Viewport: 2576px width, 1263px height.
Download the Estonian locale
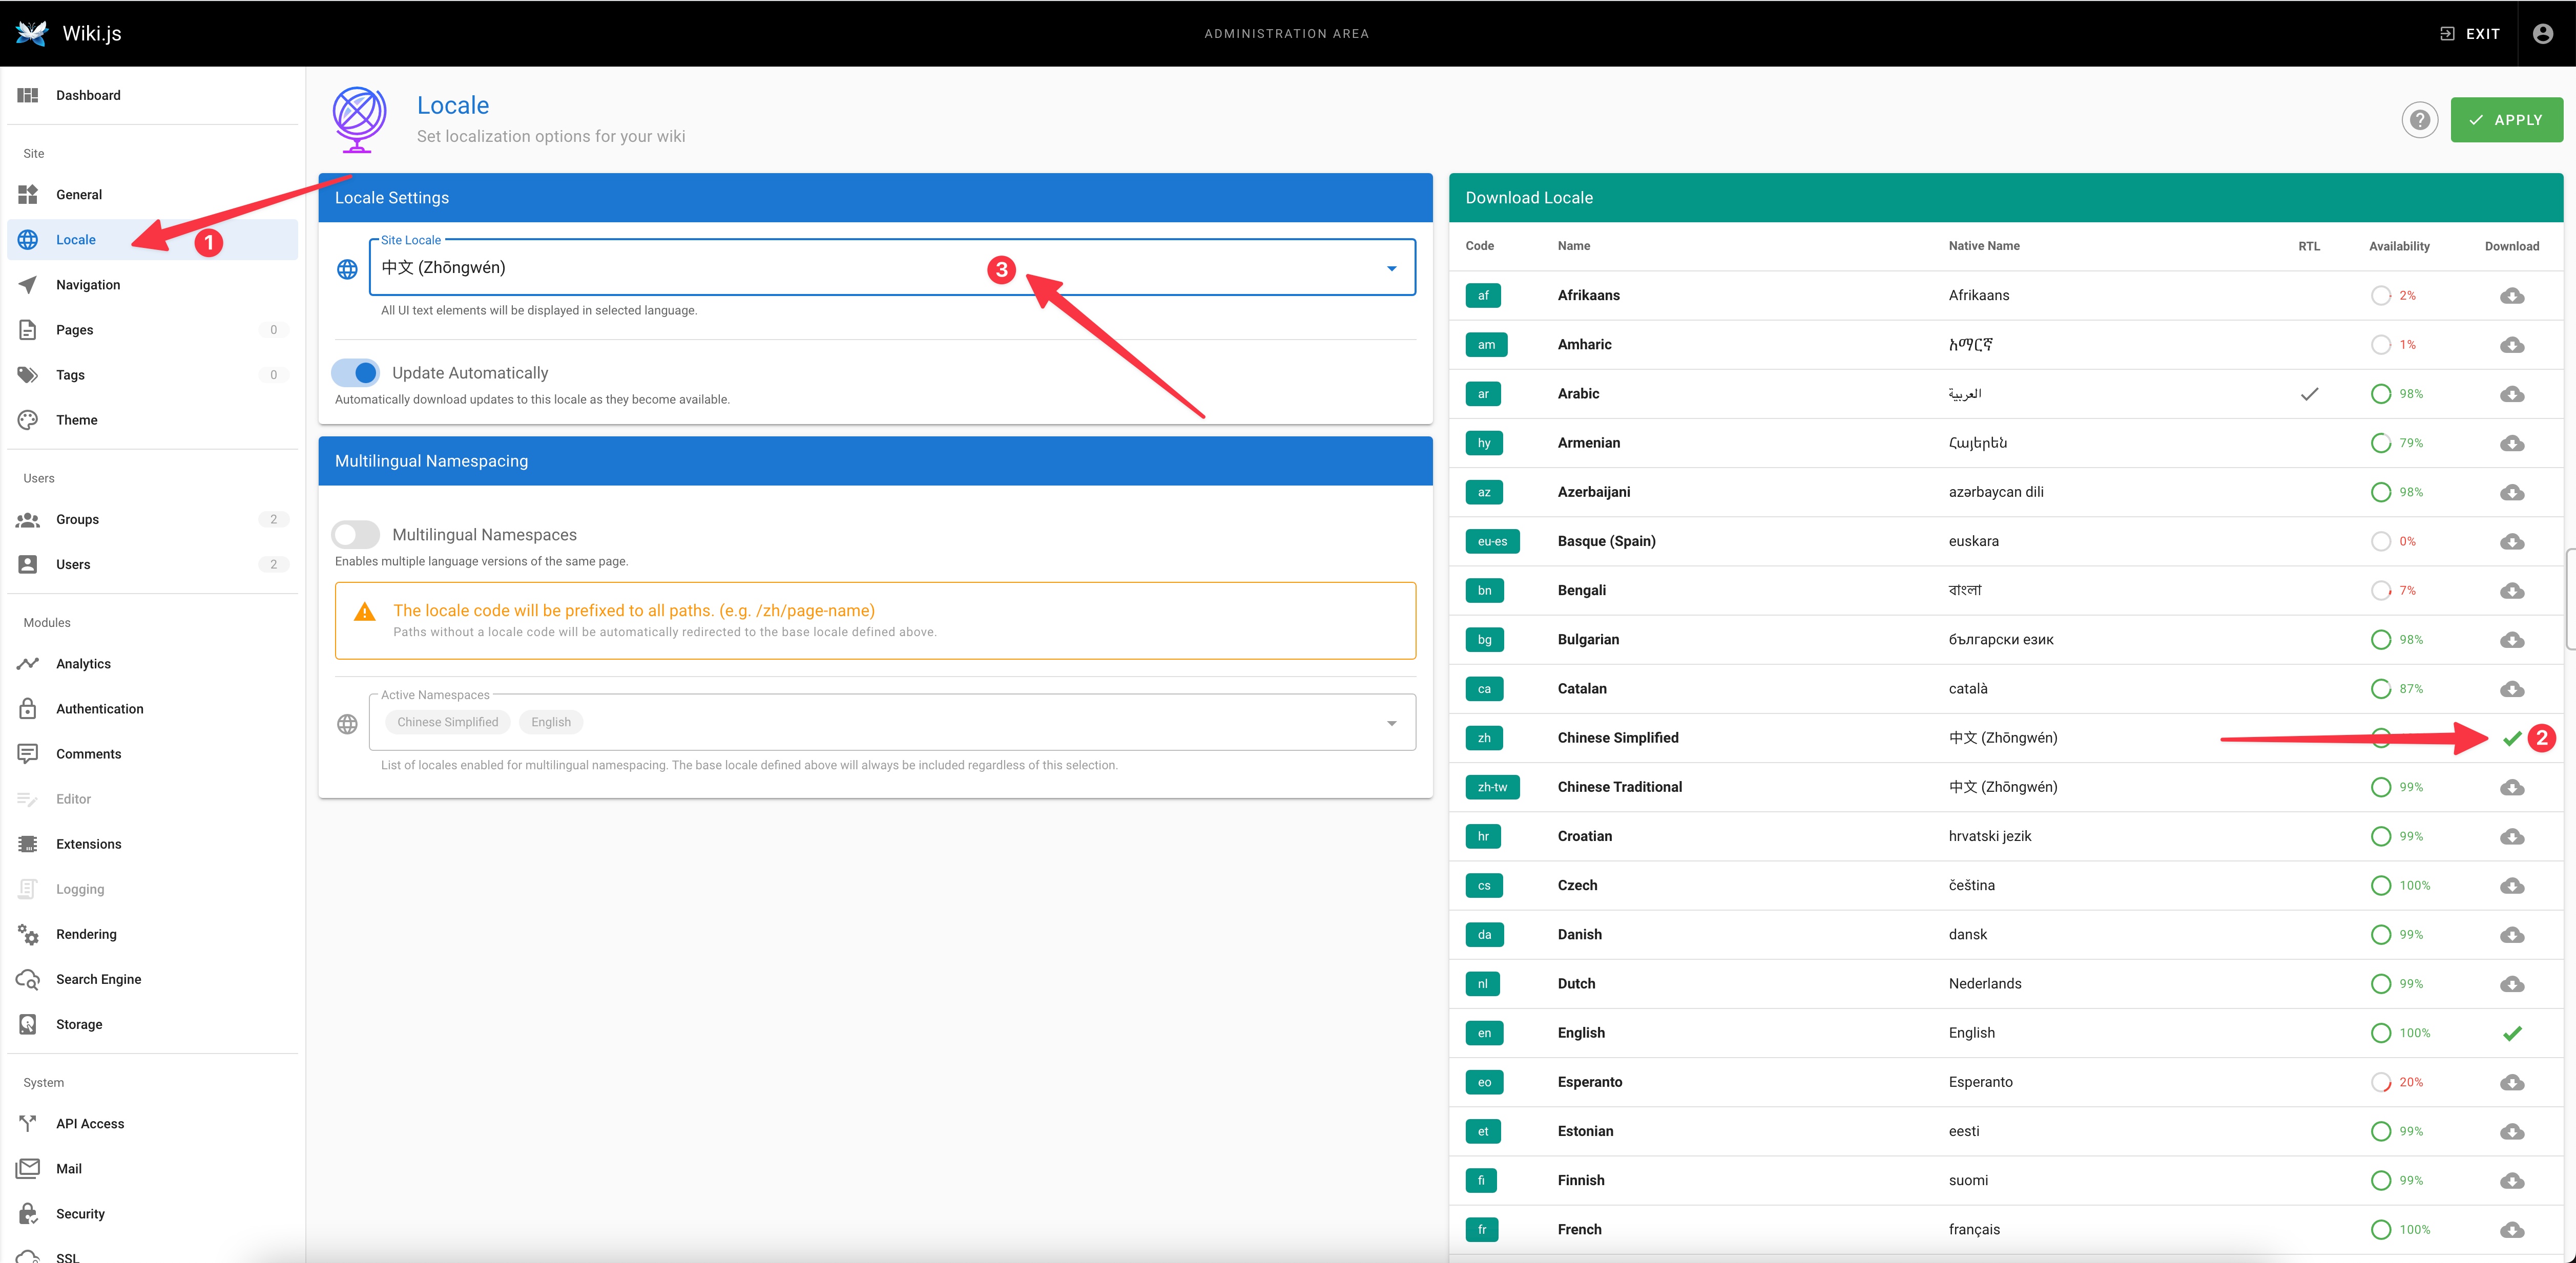click(x=2512, y=1131)
